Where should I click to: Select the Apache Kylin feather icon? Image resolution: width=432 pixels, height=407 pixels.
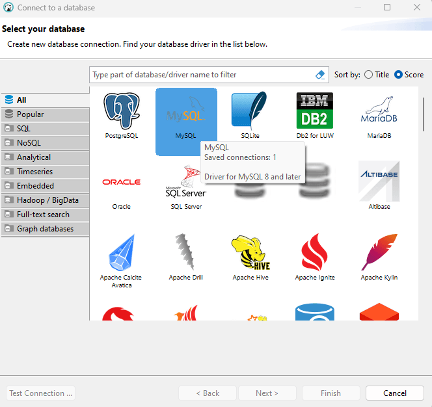coord(379,252)
